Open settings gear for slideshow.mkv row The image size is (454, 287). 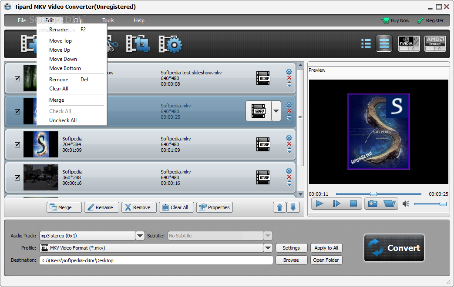[x=289, y=71]
